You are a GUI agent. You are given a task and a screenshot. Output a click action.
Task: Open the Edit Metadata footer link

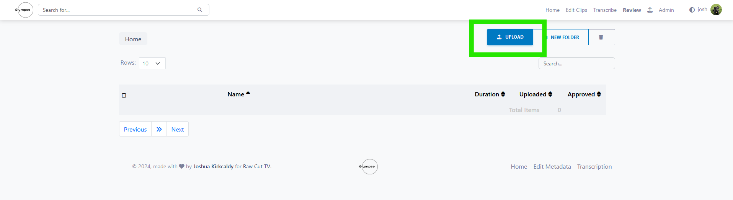552,166
